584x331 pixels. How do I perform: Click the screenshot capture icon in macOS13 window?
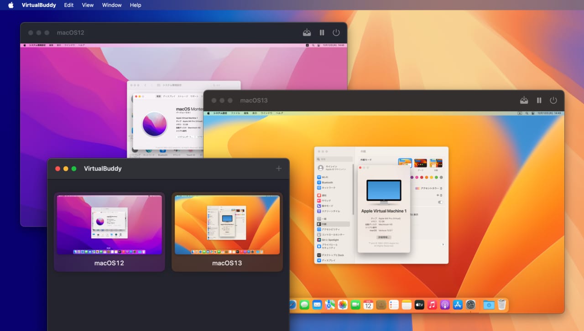point(524,100)
